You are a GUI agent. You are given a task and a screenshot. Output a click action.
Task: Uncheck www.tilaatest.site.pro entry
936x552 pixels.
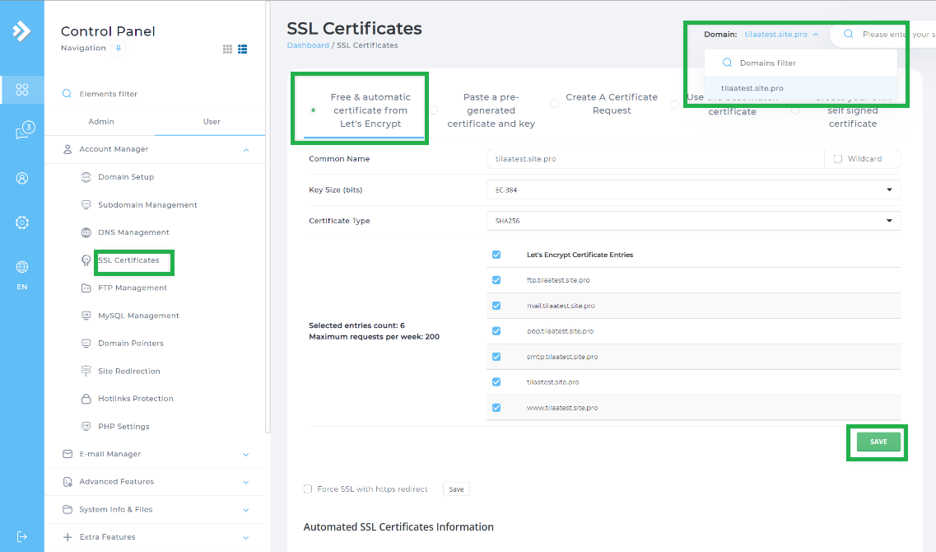click(496, 408)
